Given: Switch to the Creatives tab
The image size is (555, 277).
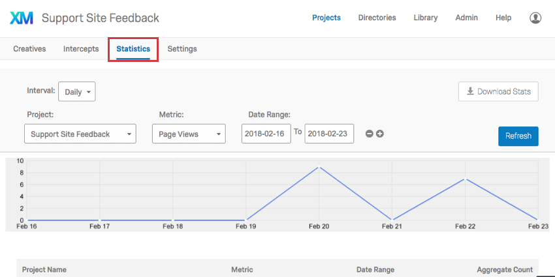Looking at the screenshot, I should (x=29, y=49).
